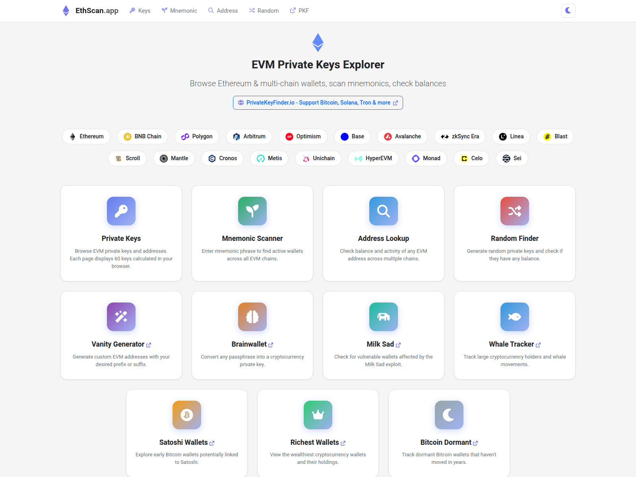Visit the PrivateKeyFinder.io link
This screenshot has width=636, height=477.
tap(318, 103)
